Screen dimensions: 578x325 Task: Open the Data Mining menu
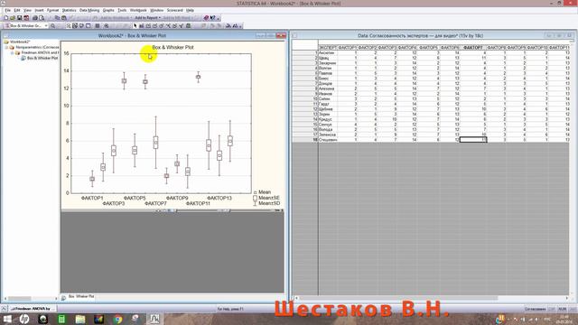(x=89, y=10)
